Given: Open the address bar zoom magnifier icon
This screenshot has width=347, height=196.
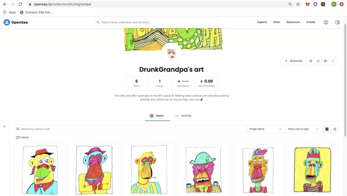Looking at the screenshot, I should point(290,4).
